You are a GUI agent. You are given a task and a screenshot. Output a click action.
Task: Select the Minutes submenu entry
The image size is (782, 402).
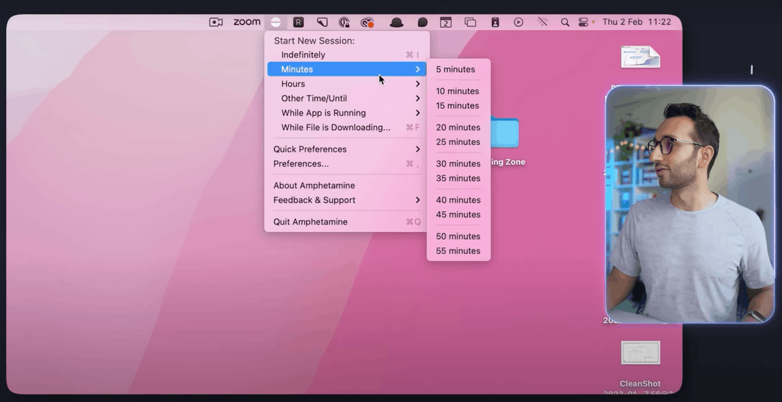pyautogui.click(x=347, y=69)
